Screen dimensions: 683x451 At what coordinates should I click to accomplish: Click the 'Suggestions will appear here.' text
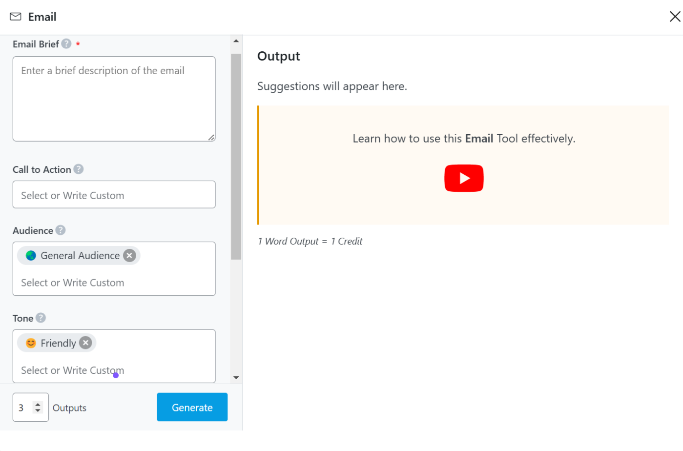tap(332, 86)
